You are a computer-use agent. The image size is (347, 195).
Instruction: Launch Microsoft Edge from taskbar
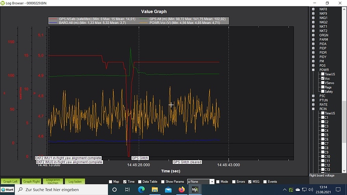click(141, 189)
